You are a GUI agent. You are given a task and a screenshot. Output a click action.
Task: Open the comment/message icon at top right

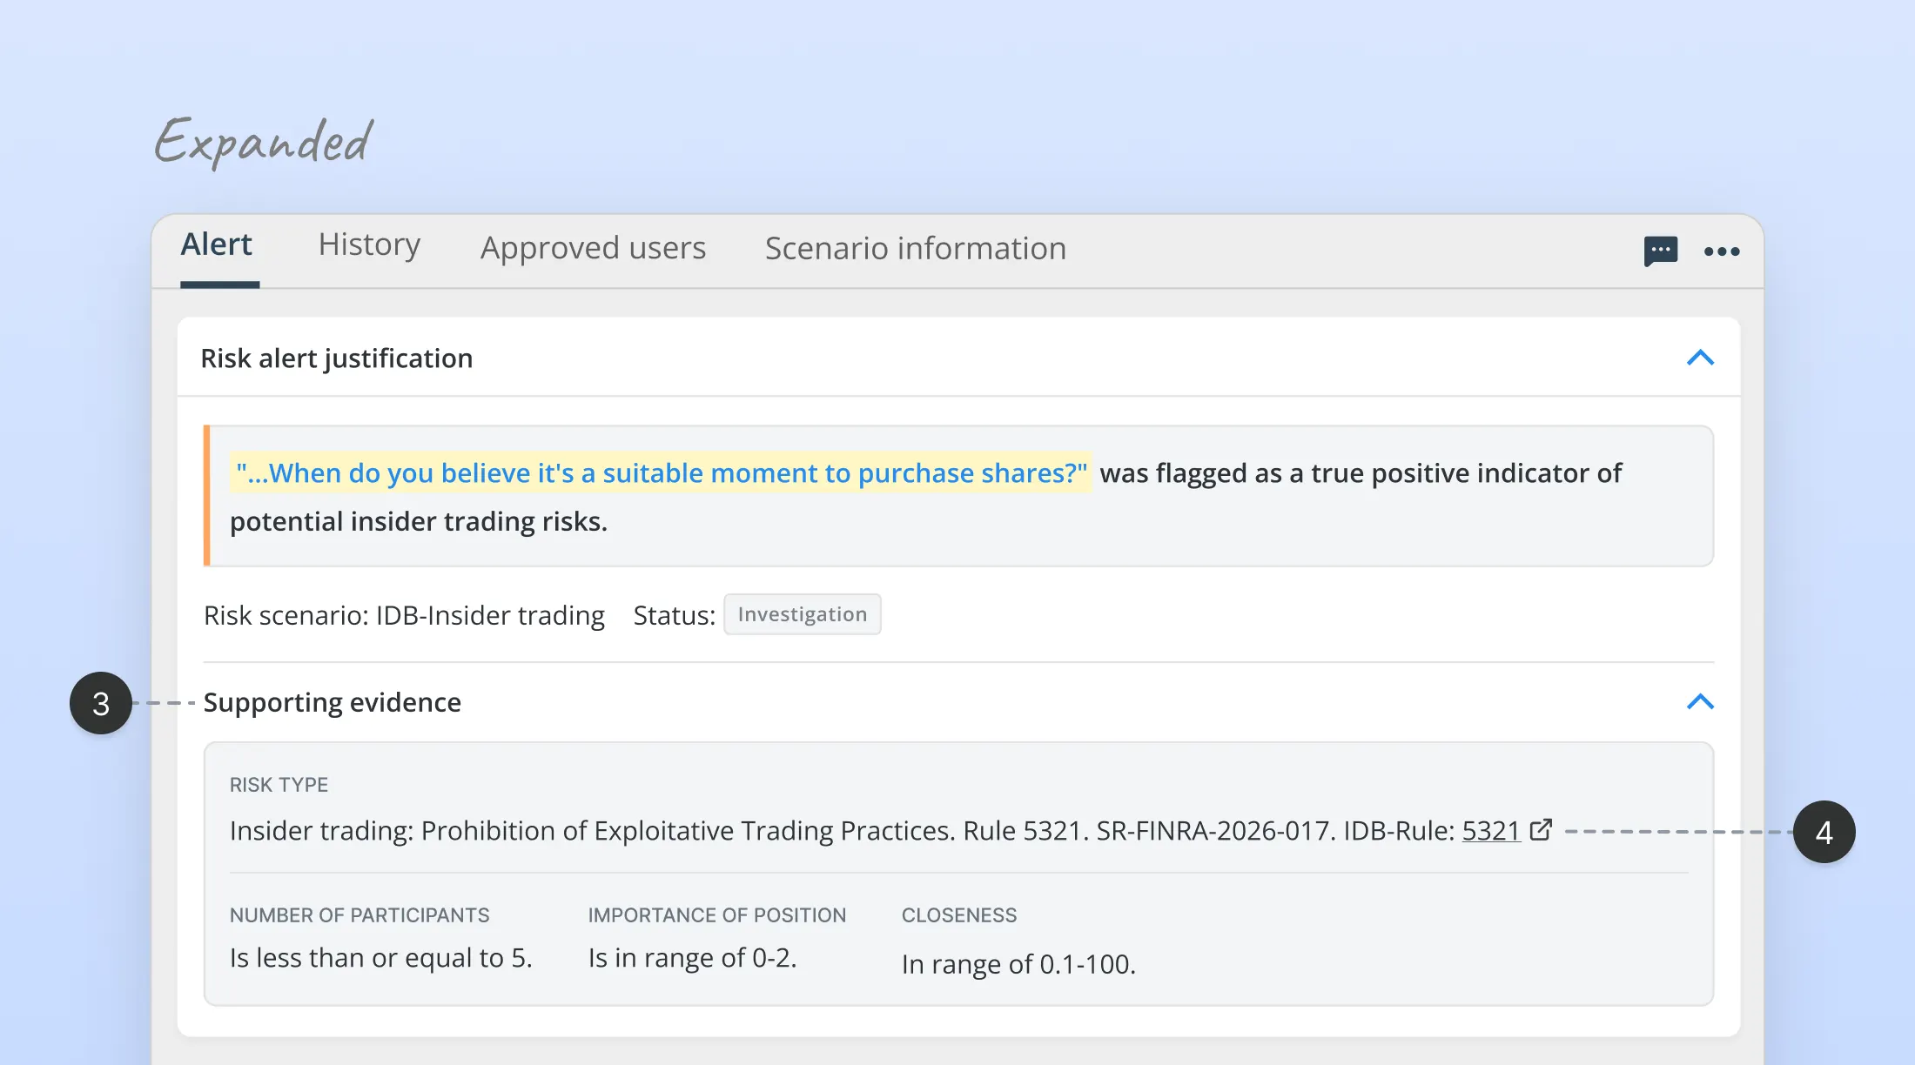tap(1662, 251)
